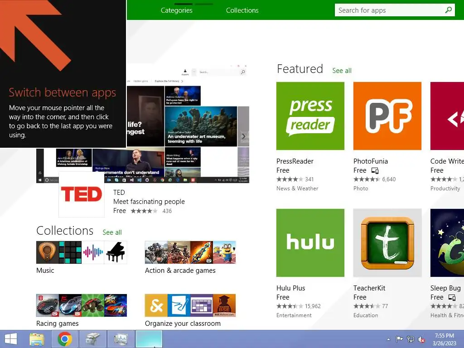The image size is (464, 348).
Task: Click See all next to Featured
Action: pos(342,70)
